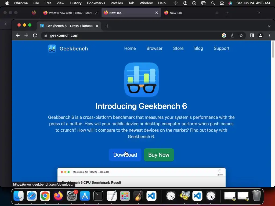This screenshot has height=206, width=275.
Task: Click the lock icon beside geekbench.com
Action: pyautogui.click(x=46, y=36)
